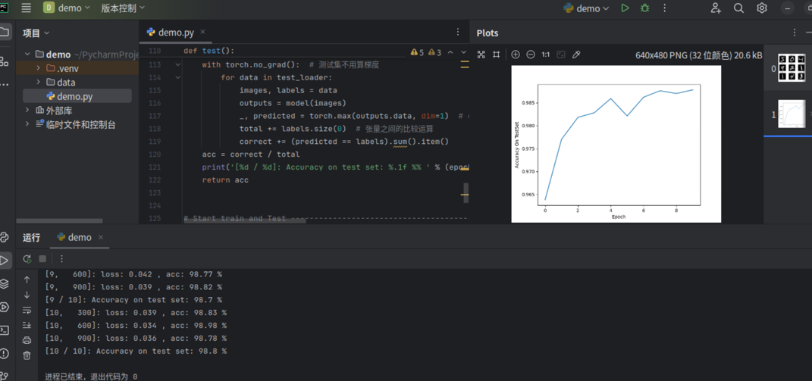Screen dimensions: 812x381
Task: Toggle scroll to end of console
Action: (x=27, y=325)
